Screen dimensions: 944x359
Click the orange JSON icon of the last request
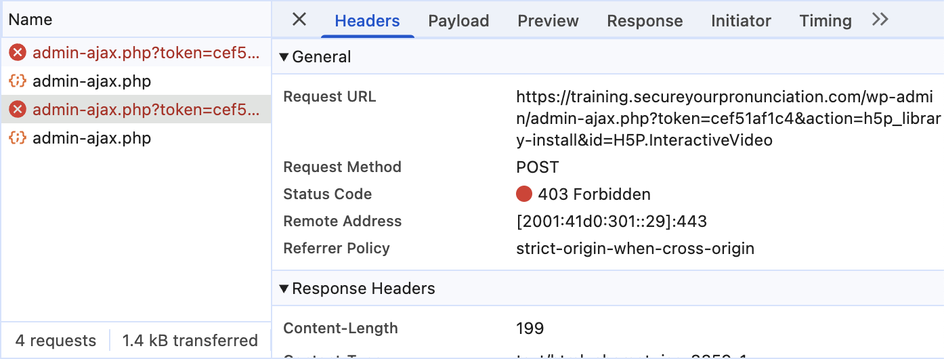[18, 138]
